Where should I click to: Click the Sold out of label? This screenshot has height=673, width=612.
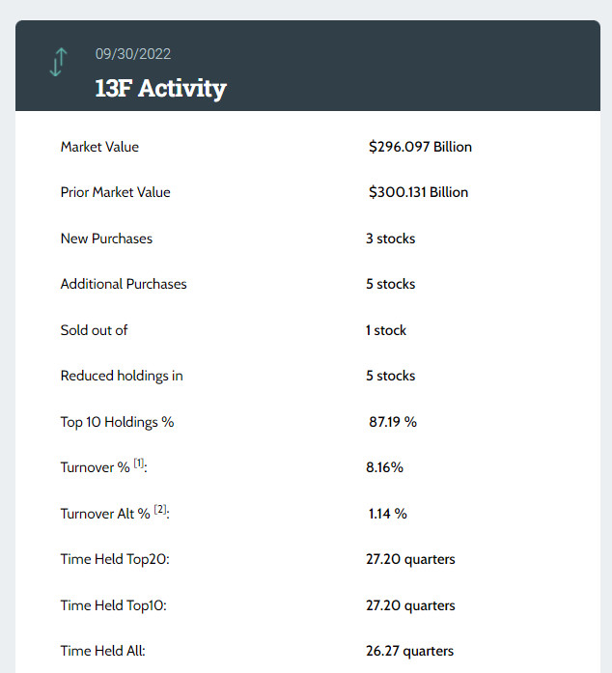click(94, 330)
